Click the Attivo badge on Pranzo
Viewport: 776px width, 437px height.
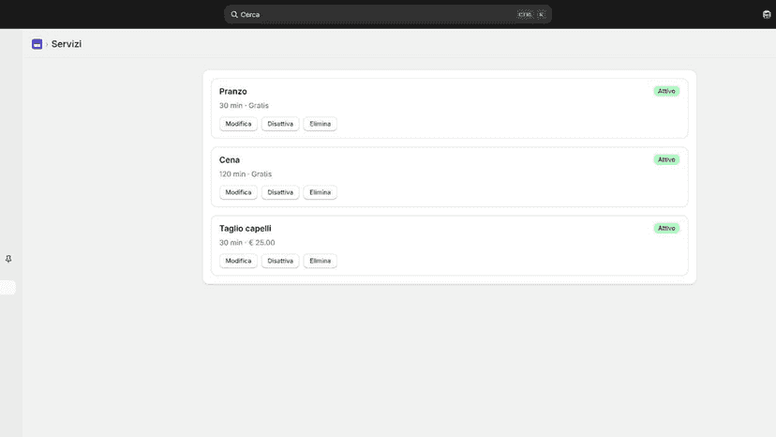click(666, 91)
